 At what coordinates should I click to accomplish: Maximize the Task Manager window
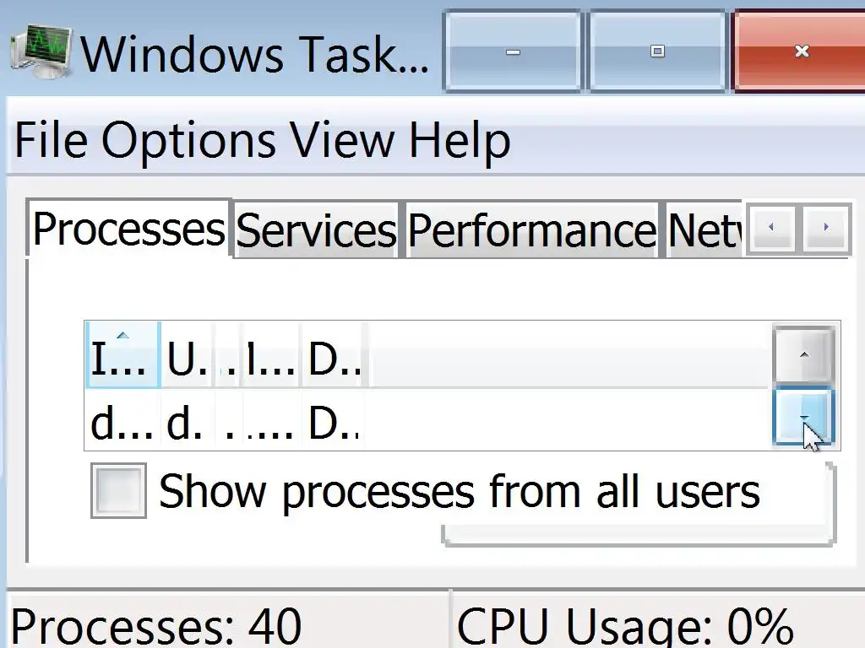[x=656, y=51]
